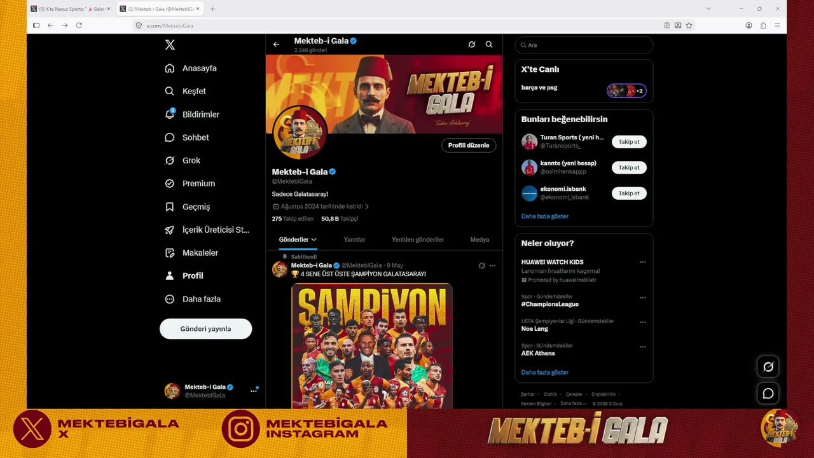Switch to Yeniden gönderiler tab
814x458 pixels.
pos(418,240)
